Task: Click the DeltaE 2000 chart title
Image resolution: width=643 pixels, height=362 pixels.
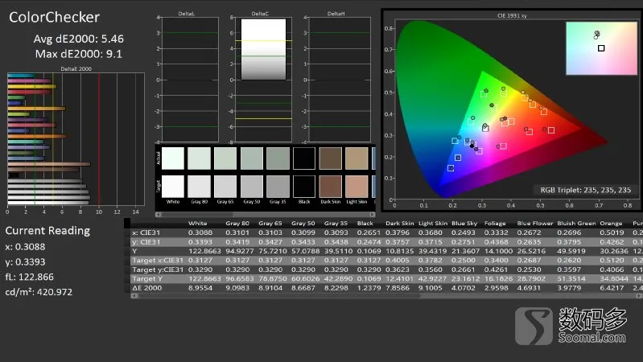Action: coord(76,69)
